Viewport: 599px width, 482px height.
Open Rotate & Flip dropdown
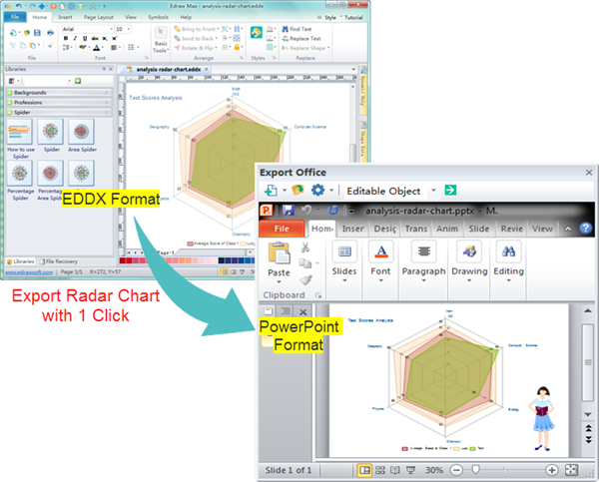pos(196,48)
